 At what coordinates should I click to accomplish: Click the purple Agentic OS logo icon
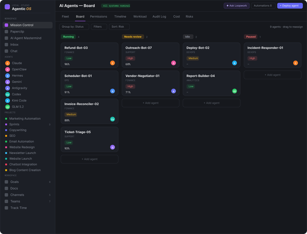tap(7, 7)
